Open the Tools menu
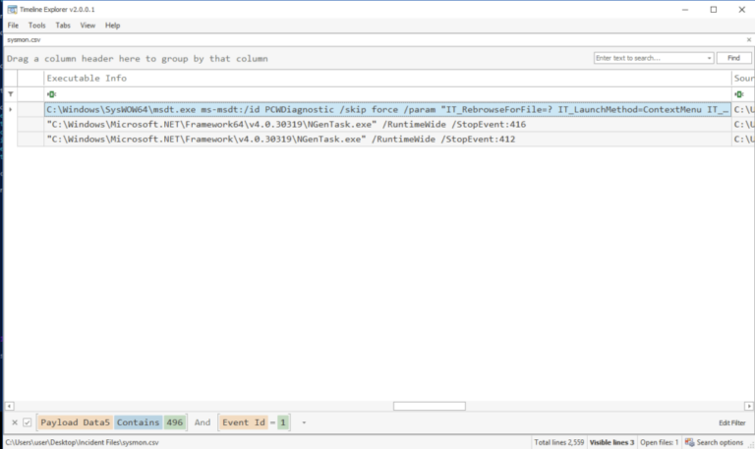Viewport: 755px width, 449px height. (x=36, y=25)
